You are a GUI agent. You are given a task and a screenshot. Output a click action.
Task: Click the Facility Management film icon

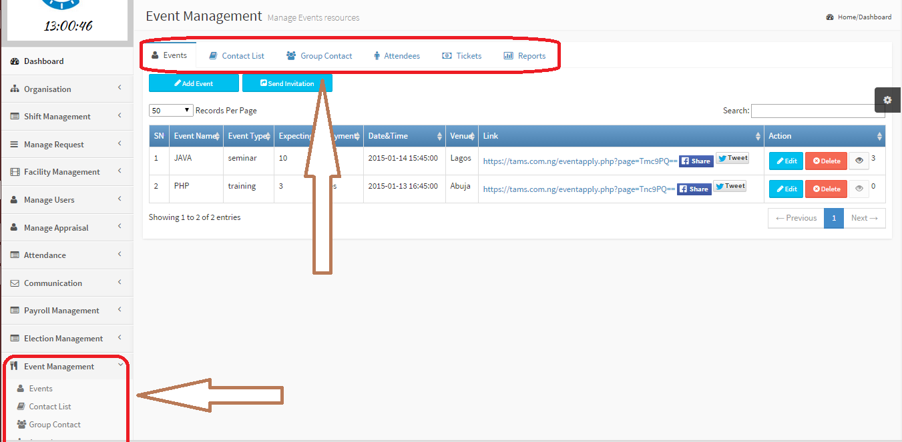click(15, 172)
